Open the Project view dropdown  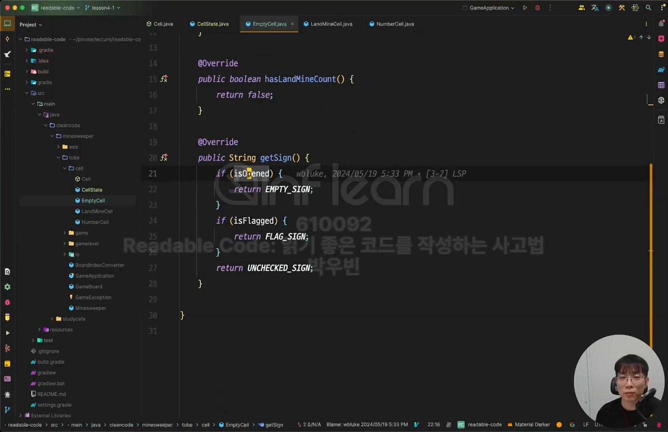31,25
